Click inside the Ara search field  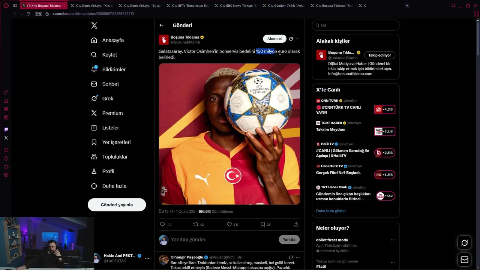coord(355,25)
